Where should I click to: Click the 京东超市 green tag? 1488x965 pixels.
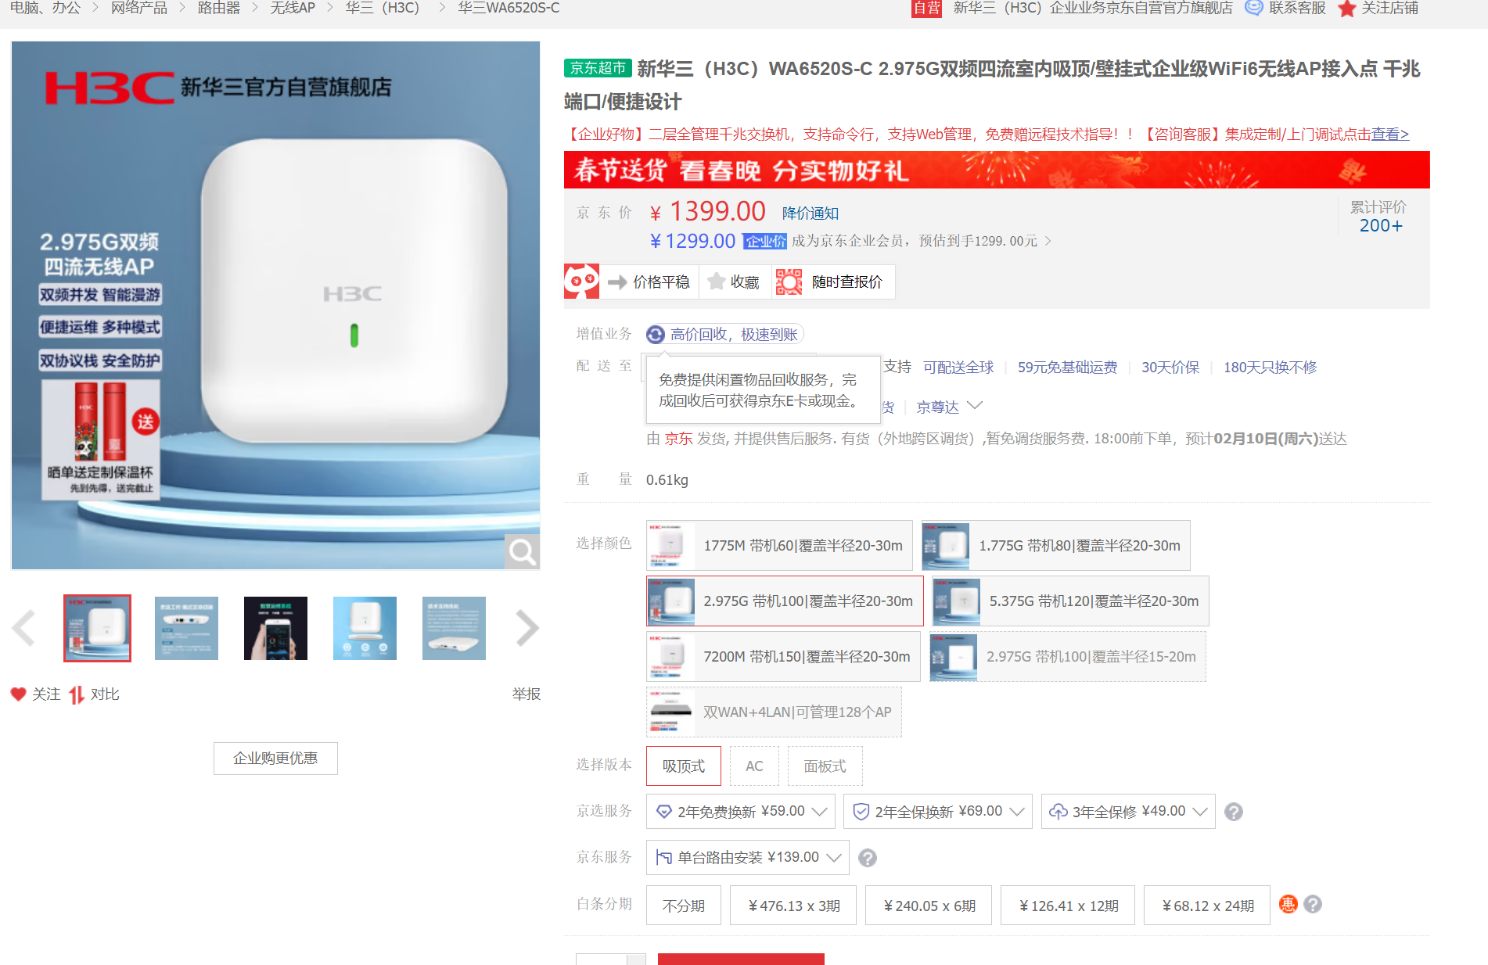(x=598, y=68)
